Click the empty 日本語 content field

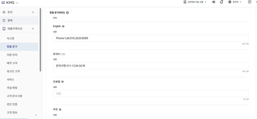pyautogui.click(x=151, y=93)
